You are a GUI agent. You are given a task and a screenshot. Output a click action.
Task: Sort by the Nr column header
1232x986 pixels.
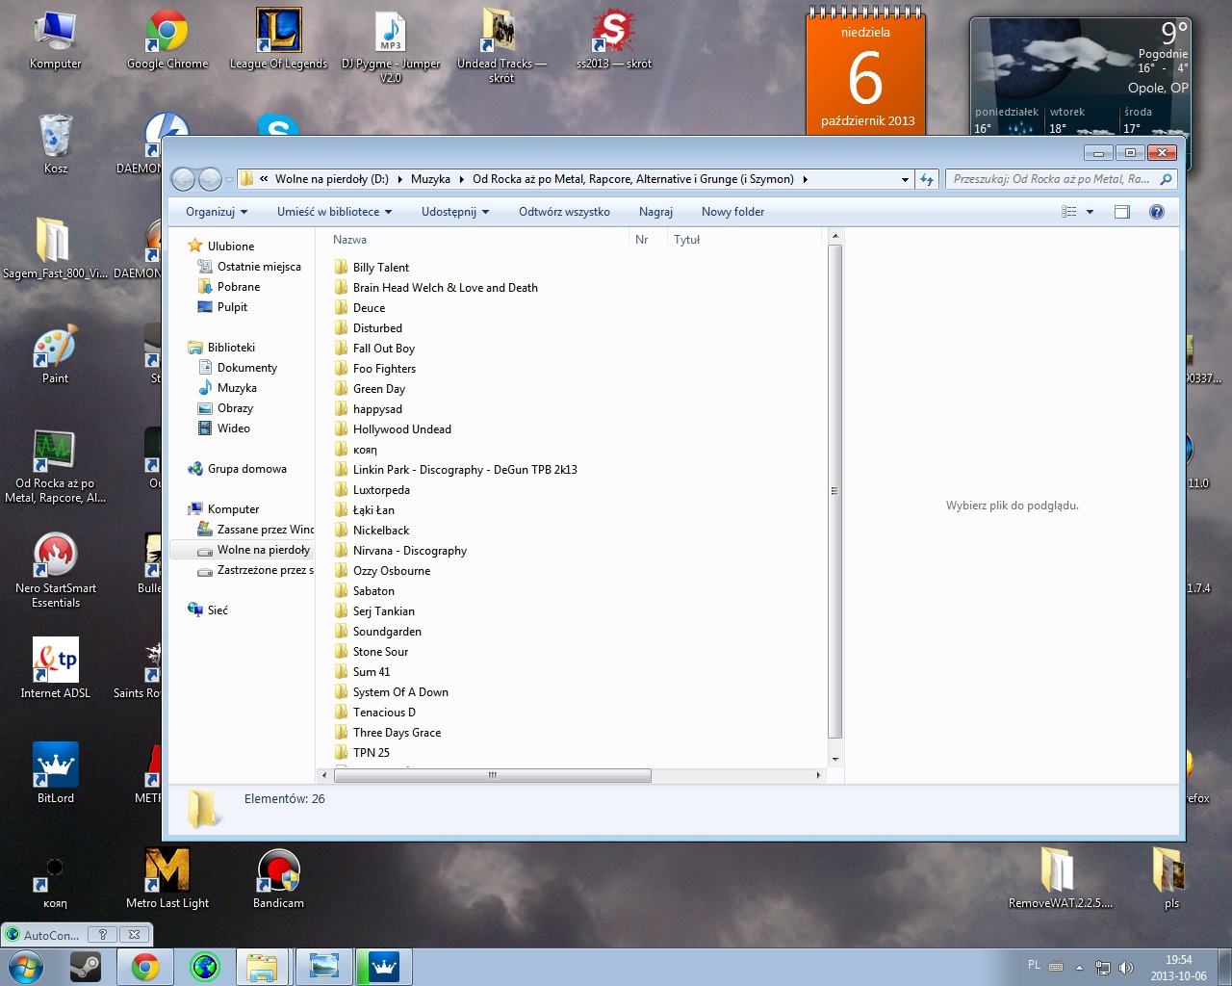647,240
